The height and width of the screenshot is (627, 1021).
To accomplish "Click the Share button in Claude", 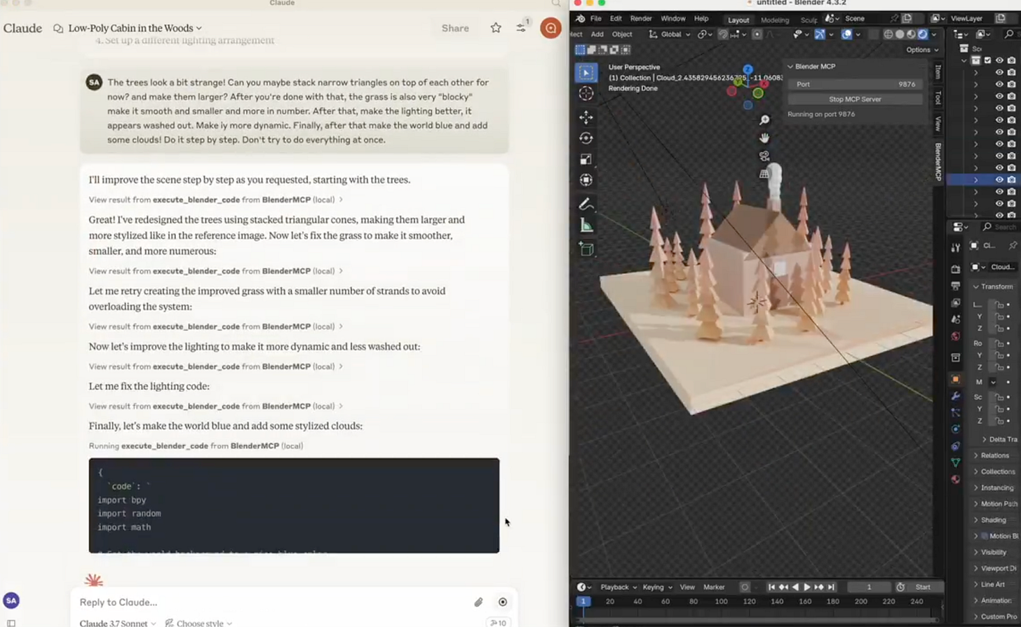I will click(455, 28).
